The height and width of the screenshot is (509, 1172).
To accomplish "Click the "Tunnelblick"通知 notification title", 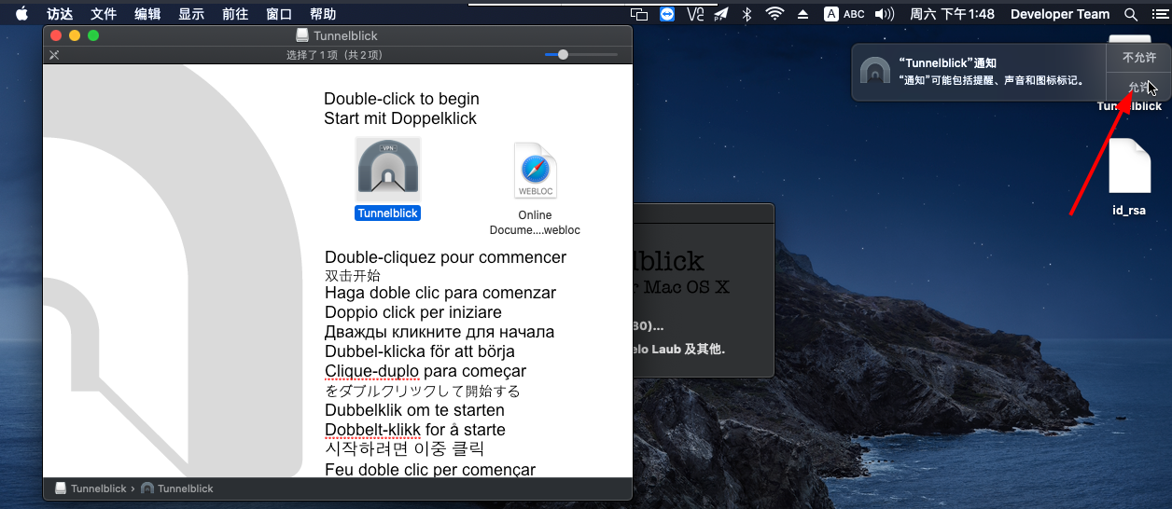I will coord(947,63).
